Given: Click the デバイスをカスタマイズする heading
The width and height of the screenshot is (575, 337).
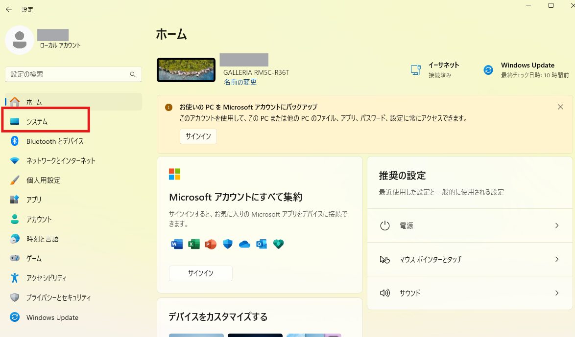Looking at the screenshot, I should [218, 317].
